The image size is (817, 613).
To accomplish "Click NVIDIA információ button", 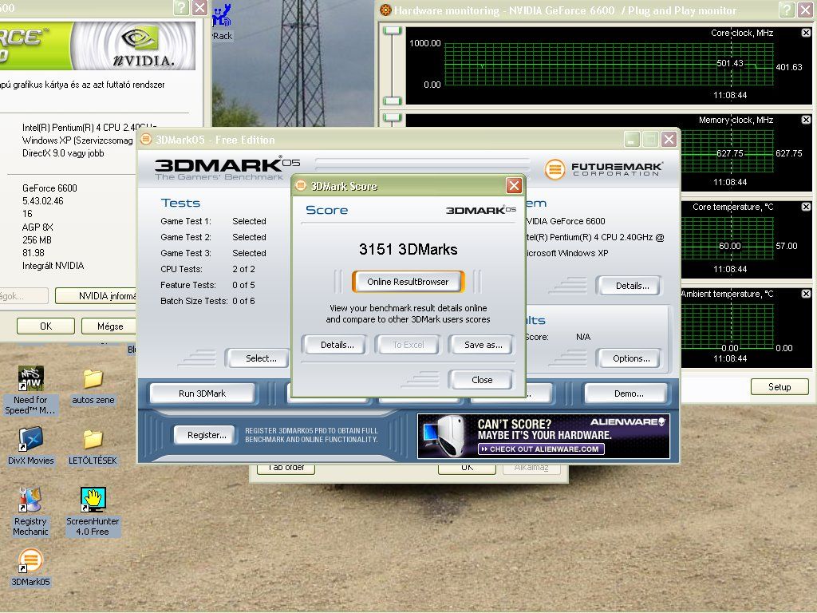I will tap(96, 295).
